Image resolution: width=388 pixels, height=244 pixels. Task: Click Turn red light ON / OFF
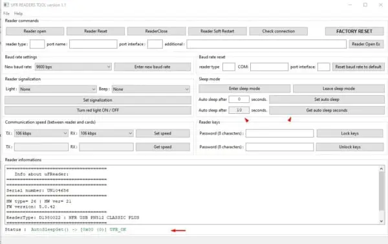coord(98,110)
